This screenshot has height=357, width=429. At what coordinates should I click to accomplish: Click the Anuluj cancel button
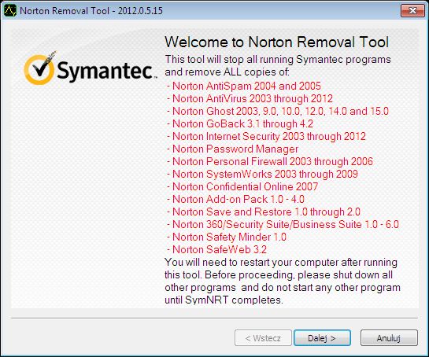389,338
